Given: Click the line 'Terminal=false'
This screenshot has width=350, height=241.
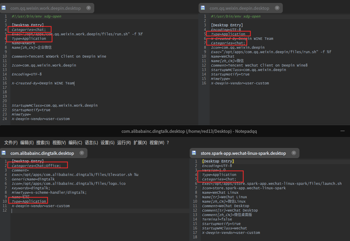Looking at the screenshot, I should 217,219.
